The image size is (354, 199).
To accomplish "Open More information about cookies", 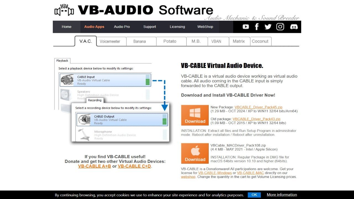I will (x=282, y=195).
